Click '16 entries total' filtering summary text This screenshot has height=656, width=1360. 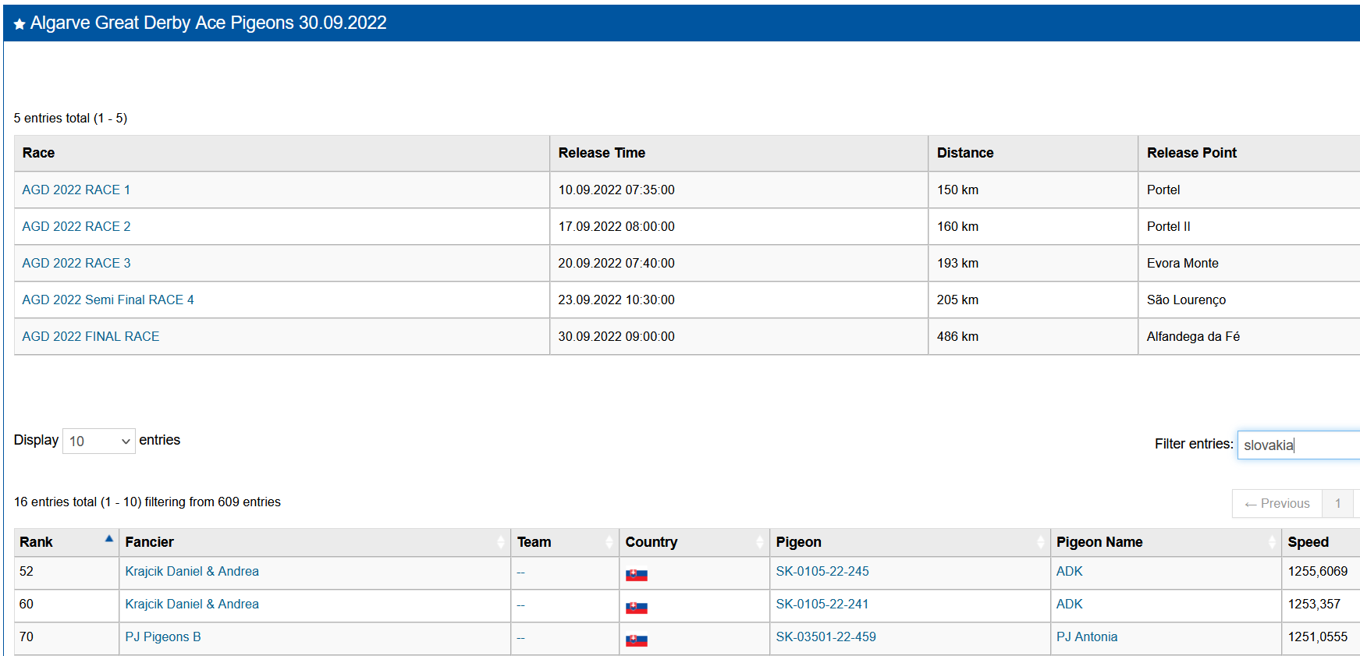pos(147,502)
